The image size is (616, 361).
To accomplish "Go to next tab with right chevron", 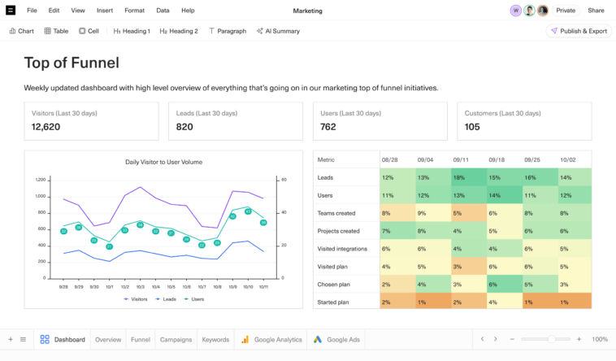I will click(495, 339).
